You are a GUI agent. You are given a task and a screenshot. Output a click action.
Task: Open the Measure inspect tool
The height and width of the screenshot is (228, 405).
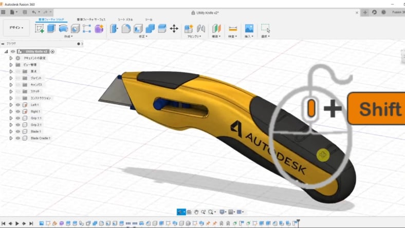(233, 28)
